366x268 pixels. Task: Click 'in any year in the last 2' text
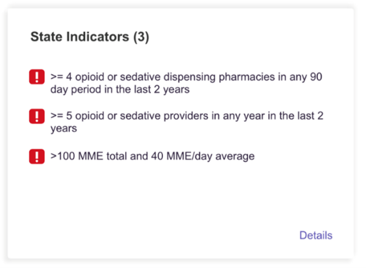268,116
